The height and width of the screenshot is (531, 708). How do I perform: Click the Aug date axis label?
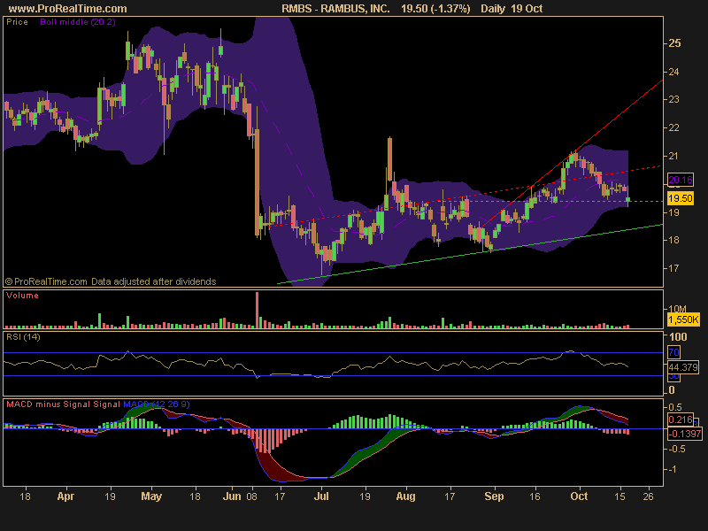405,496
